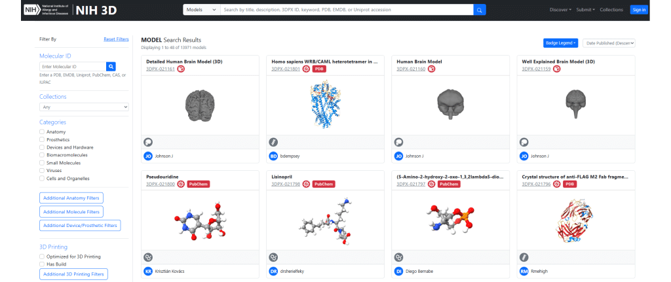Check the Prosthetics category checkbox
671x282 pixels.
point(42,140)
